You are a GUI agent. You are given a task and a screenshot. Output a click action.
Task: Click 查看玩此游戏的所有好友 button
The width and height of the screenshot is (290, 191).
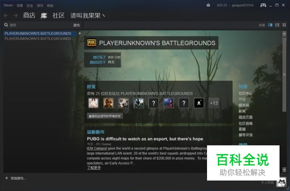point(105,116)
